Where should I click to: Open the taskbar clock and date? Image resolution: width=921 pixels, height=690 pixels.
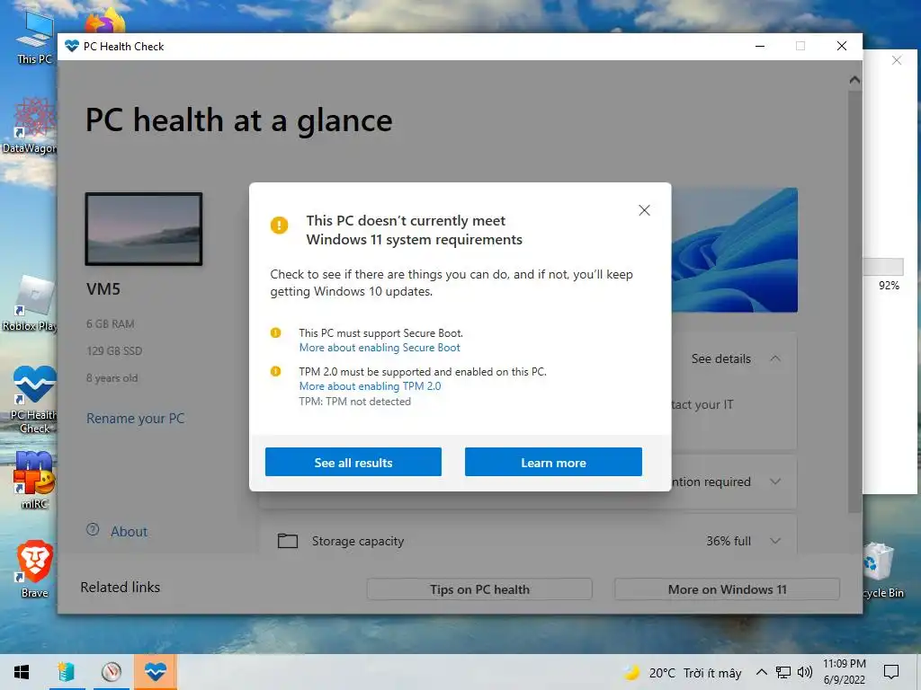[844, 672]
